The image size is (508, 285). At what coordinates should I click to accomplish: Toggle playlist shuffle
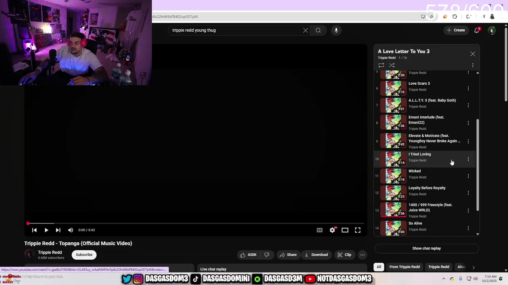tap(392, 65)
